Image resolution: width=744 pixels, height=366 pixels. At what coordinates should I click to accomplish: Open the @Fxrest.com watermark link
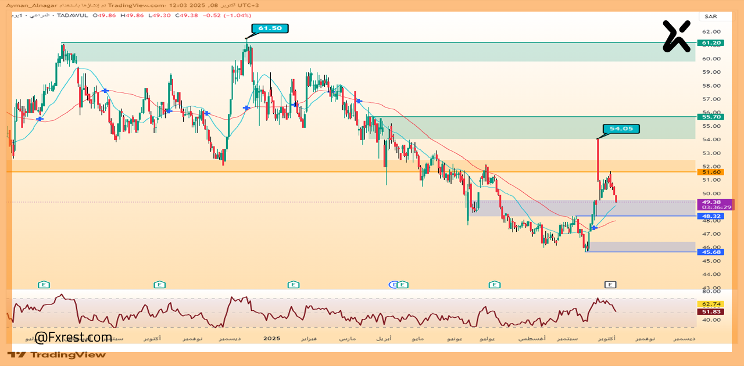73,337
